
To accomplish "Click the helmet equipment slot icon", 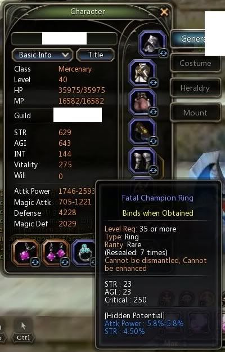I will pos(152,43).
